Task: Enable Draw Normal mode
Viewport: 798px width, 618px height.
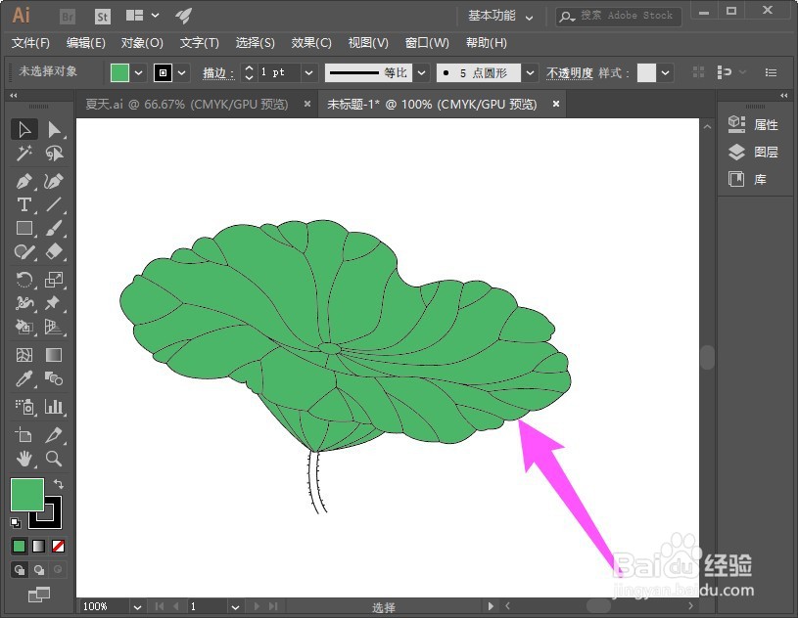Action: coord(20,570)
